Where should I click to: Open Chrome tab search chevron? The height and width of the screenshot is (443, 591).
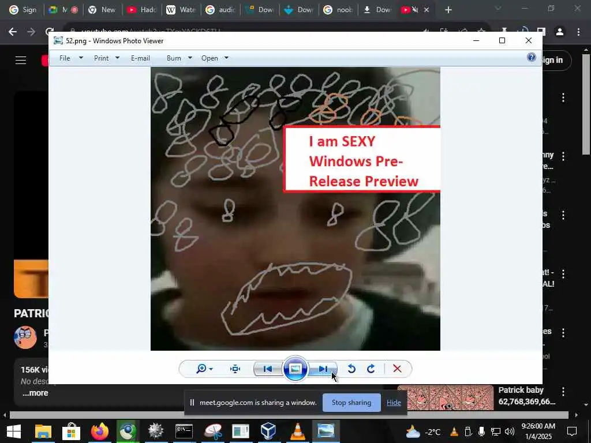coord(498,8)
